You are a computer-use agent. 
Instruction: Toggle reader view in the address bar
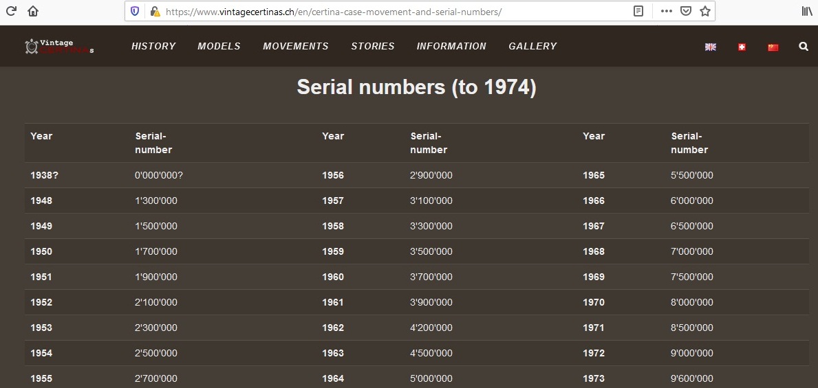[638, 11]
